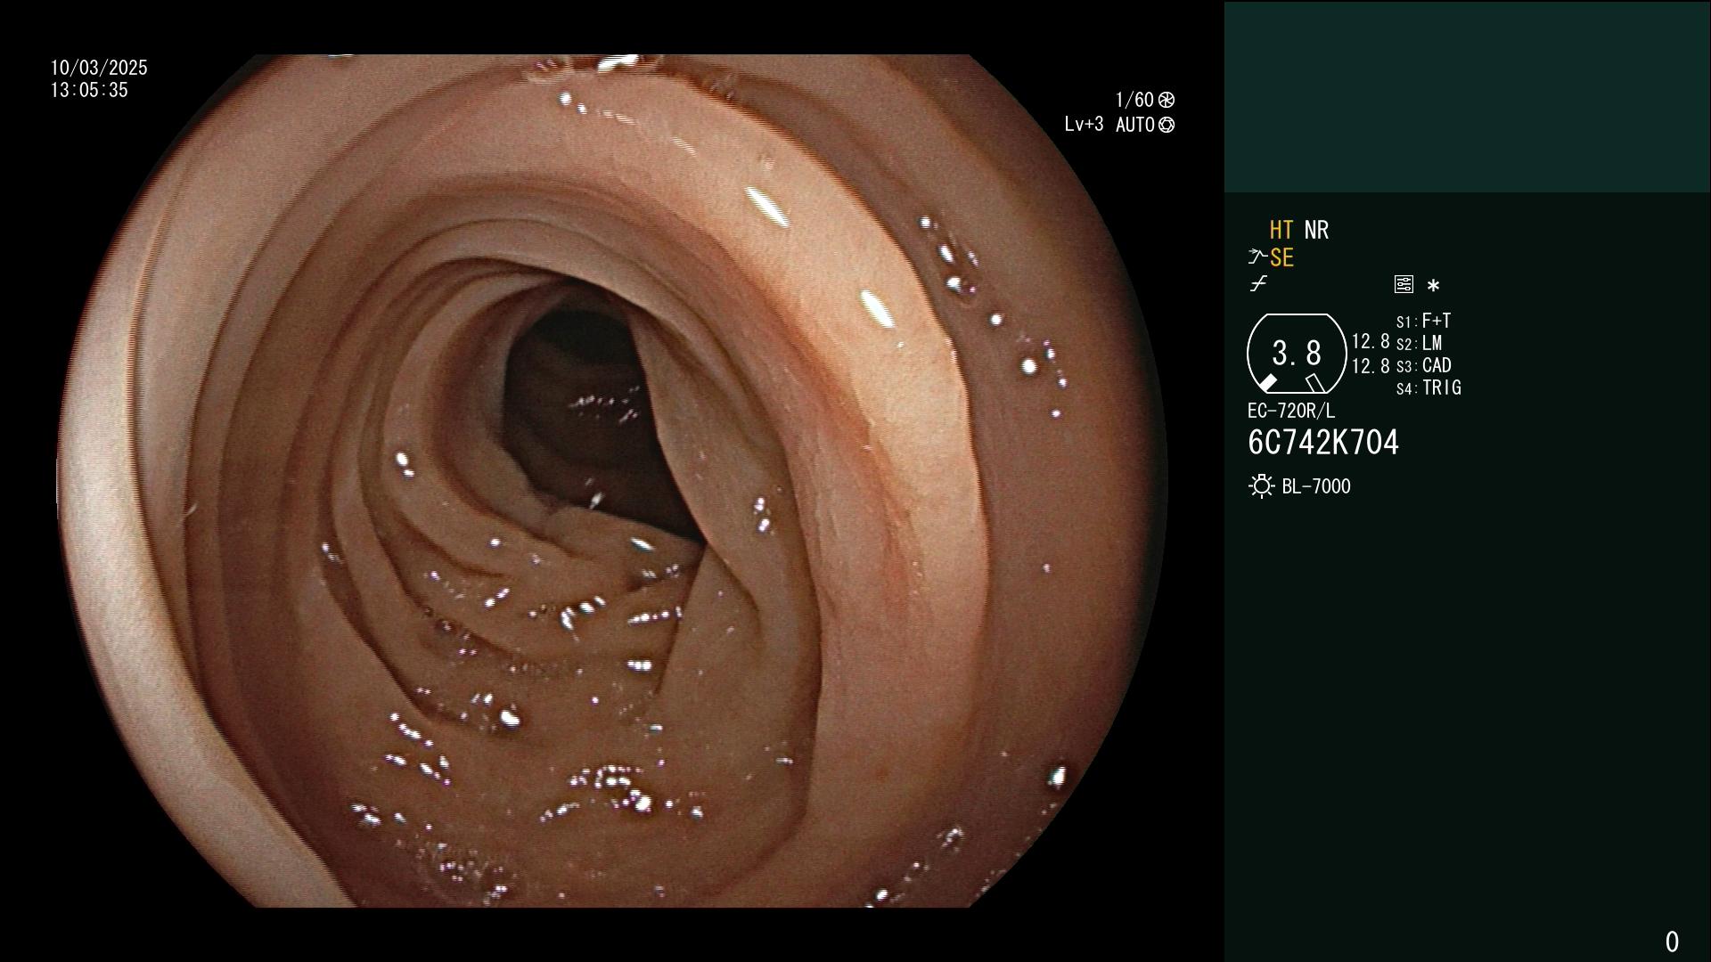Click the asterisk freeze indicator
This screenshot has height=962, width=1711.
point(1433,286)
